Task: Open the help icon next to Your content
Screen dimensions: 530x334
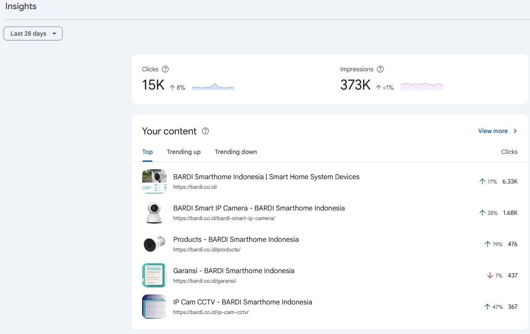Action: click(x=206, y=131)
